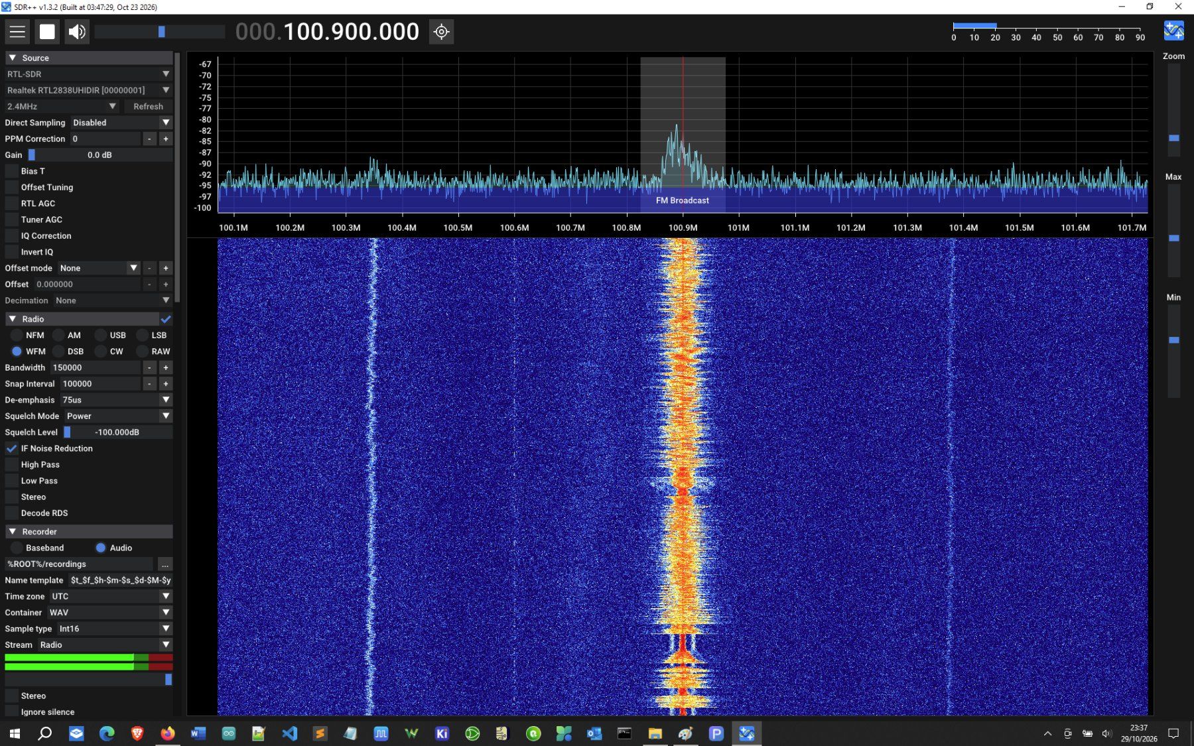
Task: Open the Squelch Mode dropdown
Action: [118, 416]
